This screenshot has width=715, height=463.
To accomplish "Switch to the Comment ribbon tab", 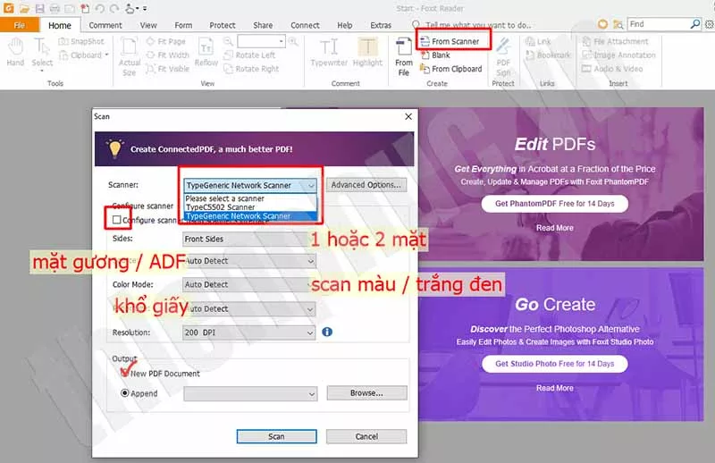I will [x=105, y=25].
